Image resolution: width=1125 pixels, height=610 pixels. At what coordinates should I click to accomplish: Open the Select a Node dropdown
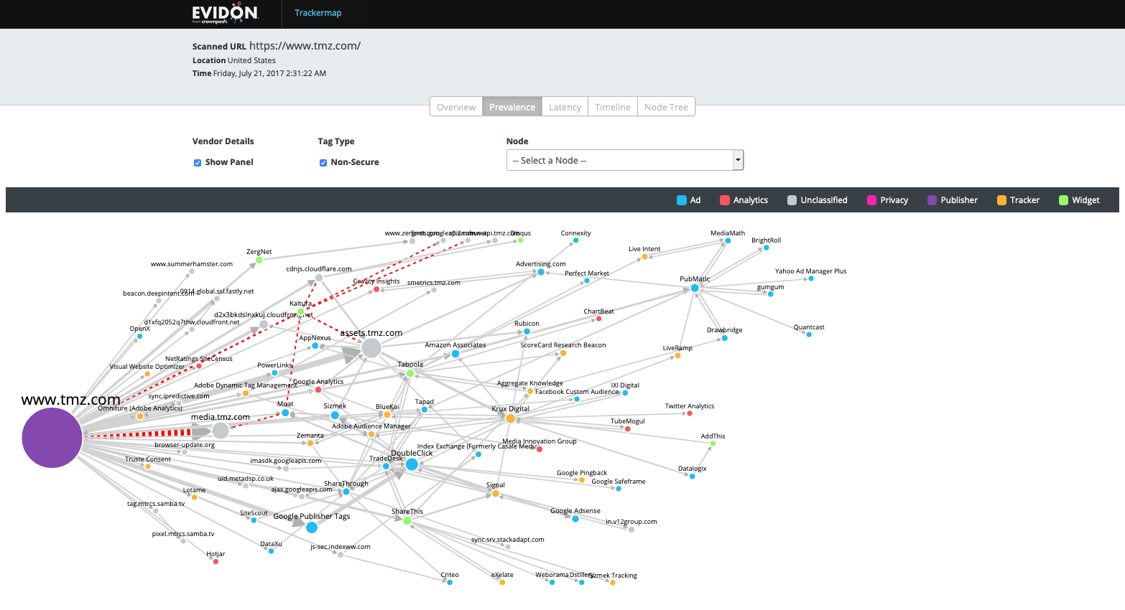pyautogui.click(x=625, y=160)
